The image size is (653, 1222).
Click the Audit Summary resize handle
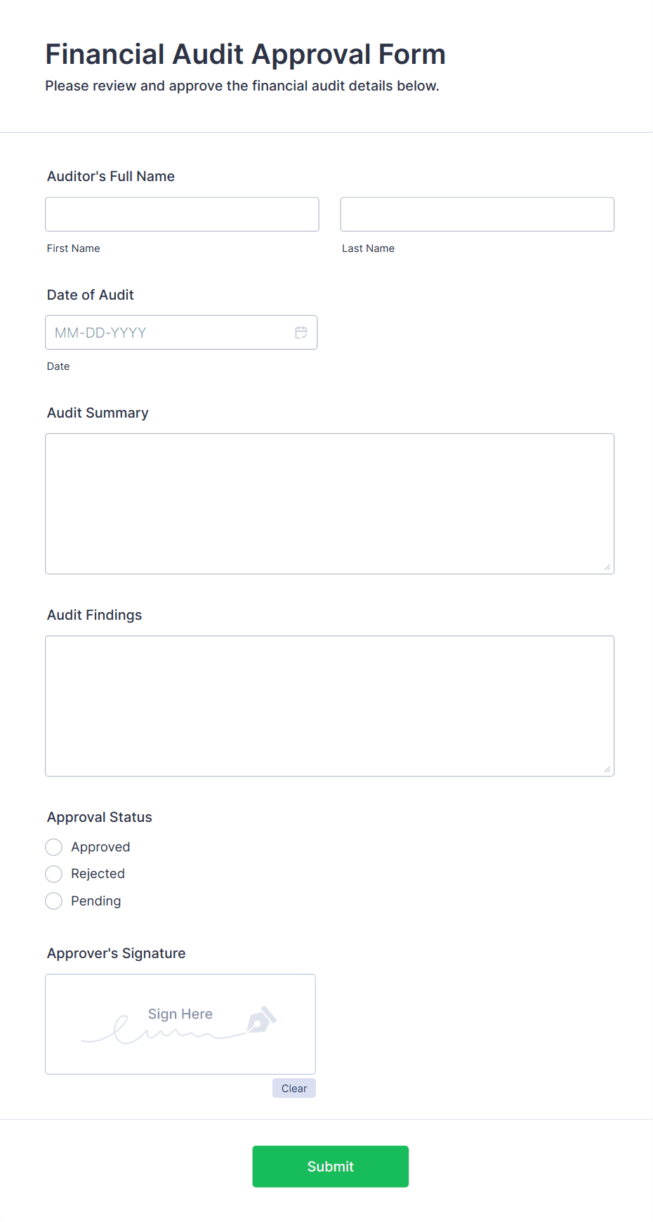coord(607,567)
